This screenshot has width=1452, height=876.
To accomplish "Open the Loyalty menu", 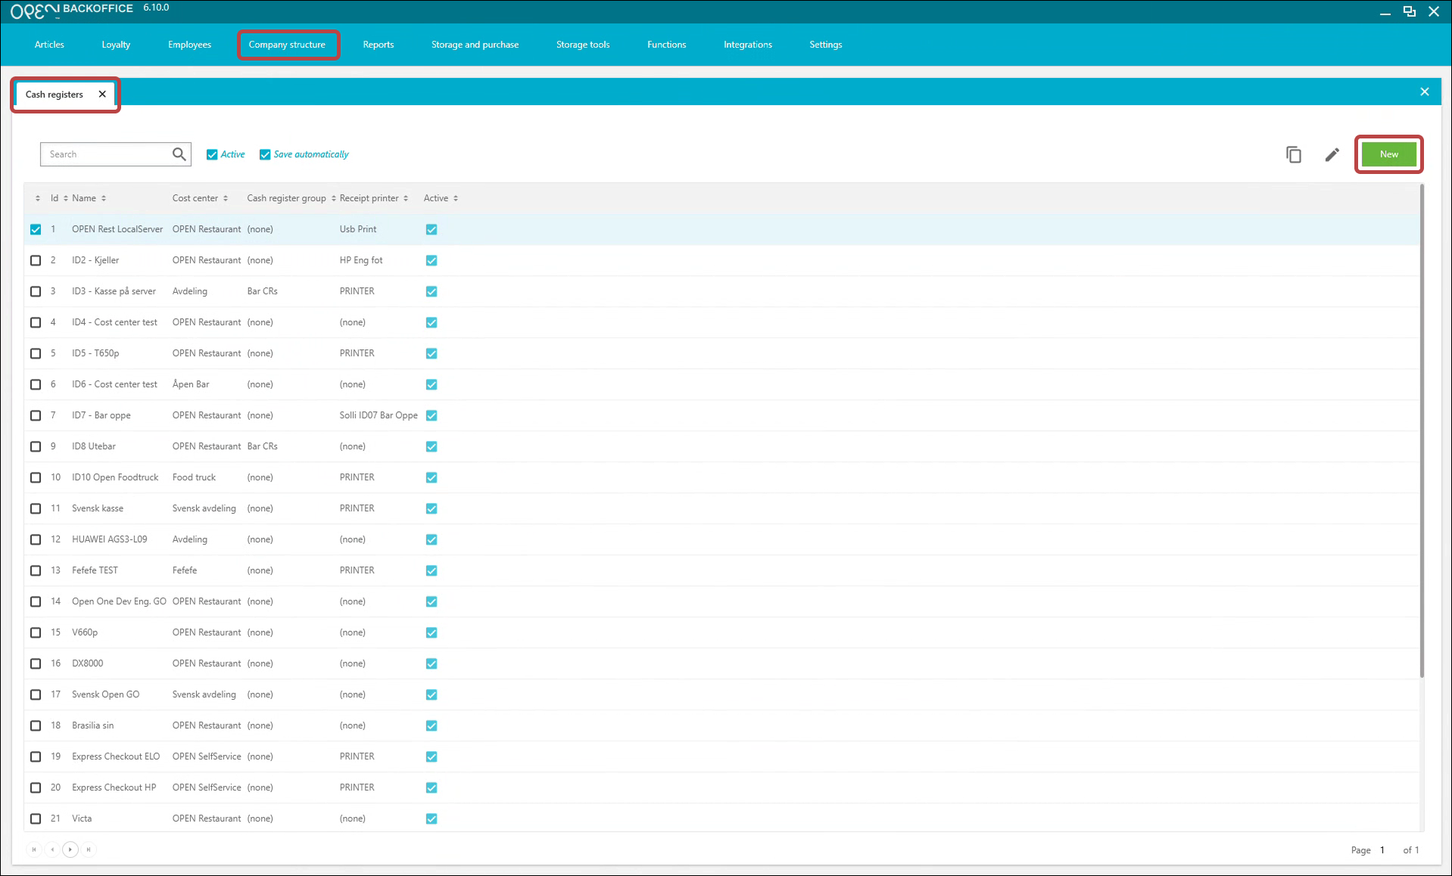I will click(116, 45).
